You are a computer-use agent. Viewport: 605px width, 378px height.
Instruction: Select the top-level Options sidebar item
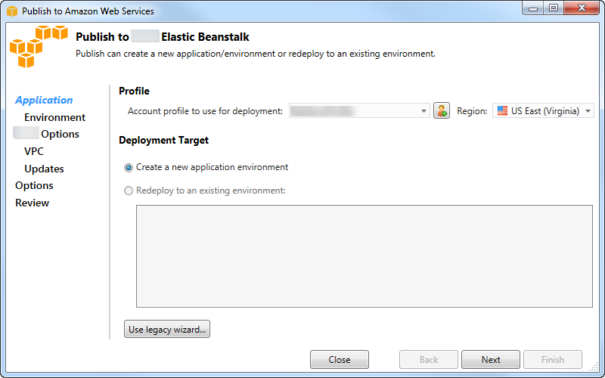click(x=34, y=186)
